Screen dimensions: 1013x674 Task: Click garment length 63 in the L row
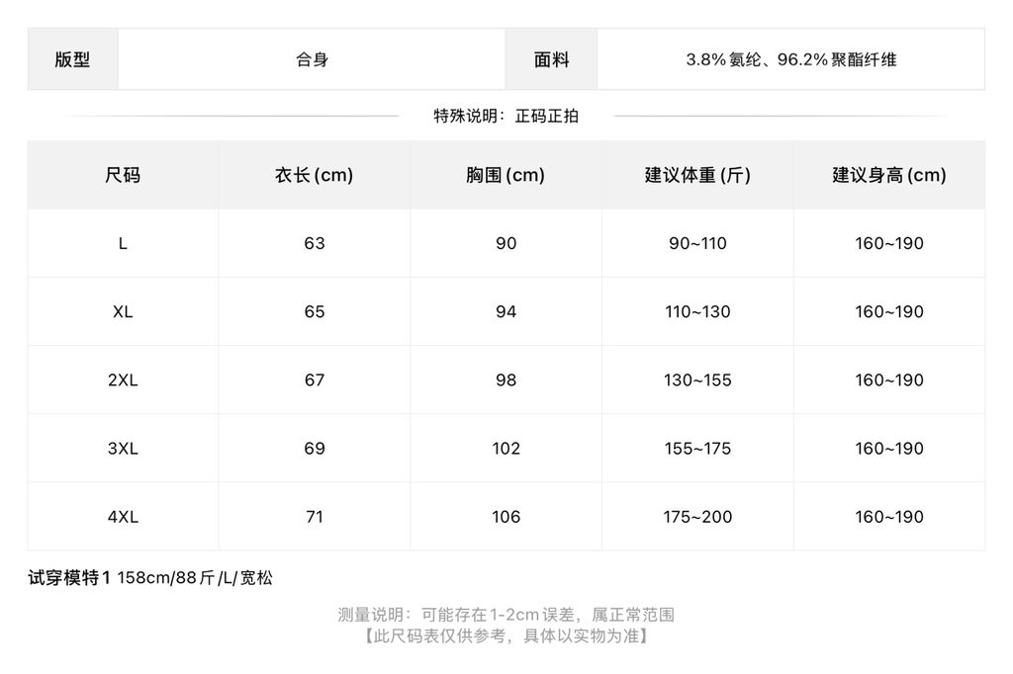315,243
